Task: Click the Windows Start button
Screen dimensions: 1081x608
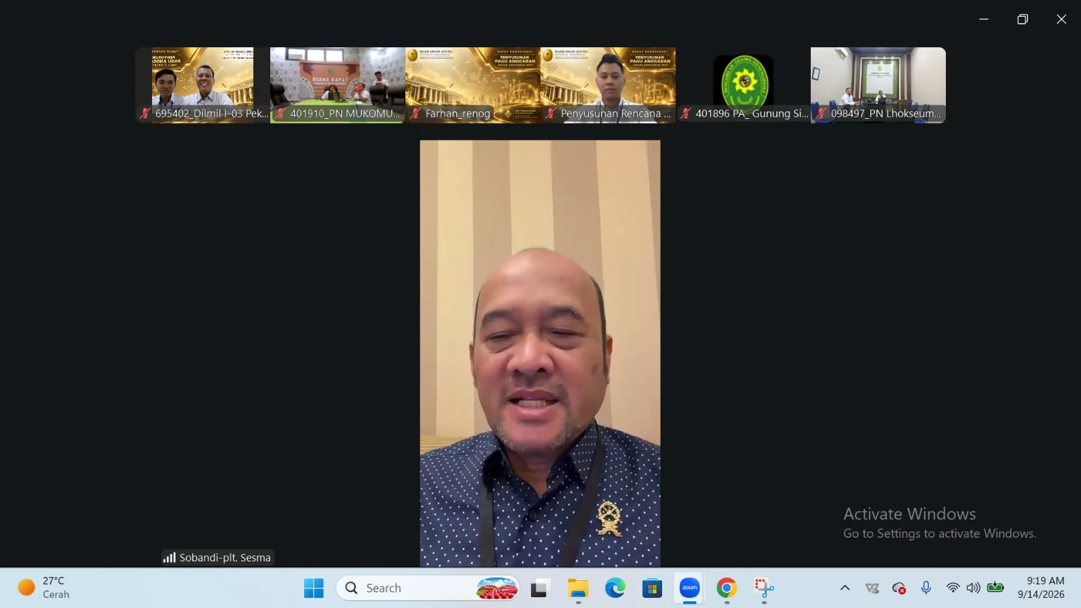Action: click(313, 588)
